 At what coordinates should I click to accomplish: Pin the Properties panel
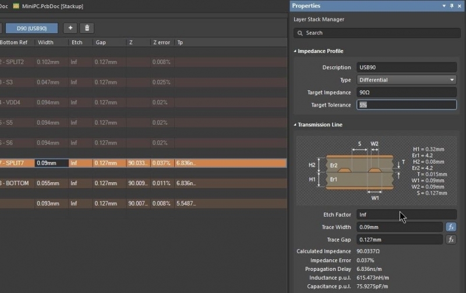(451, 6)
